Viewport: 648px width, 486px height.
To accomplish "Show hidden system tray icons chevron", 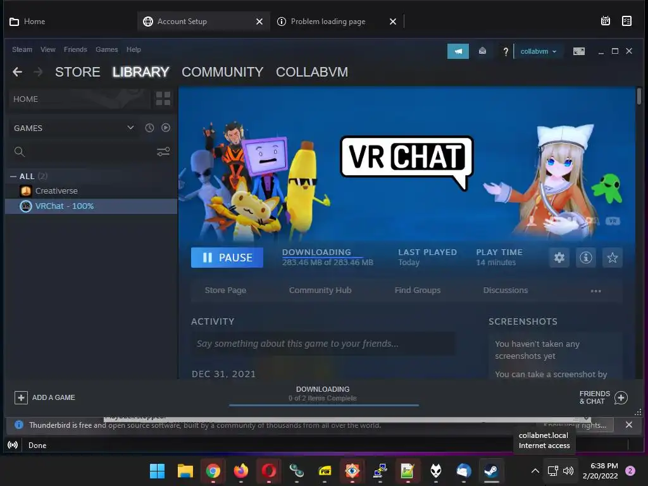I will tap(535, 471).
